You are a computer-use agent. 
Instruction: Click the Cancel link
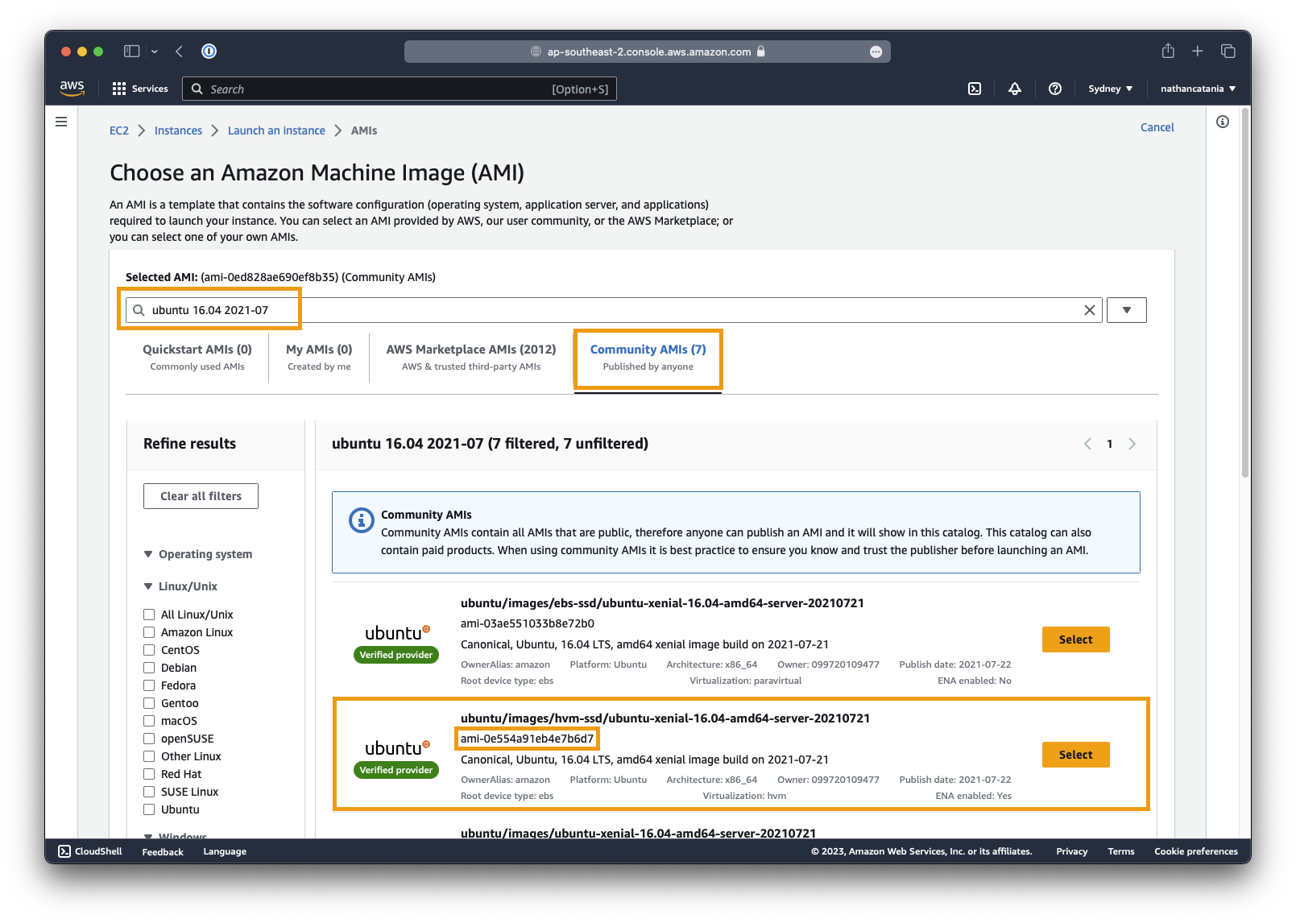(1157, 127)
